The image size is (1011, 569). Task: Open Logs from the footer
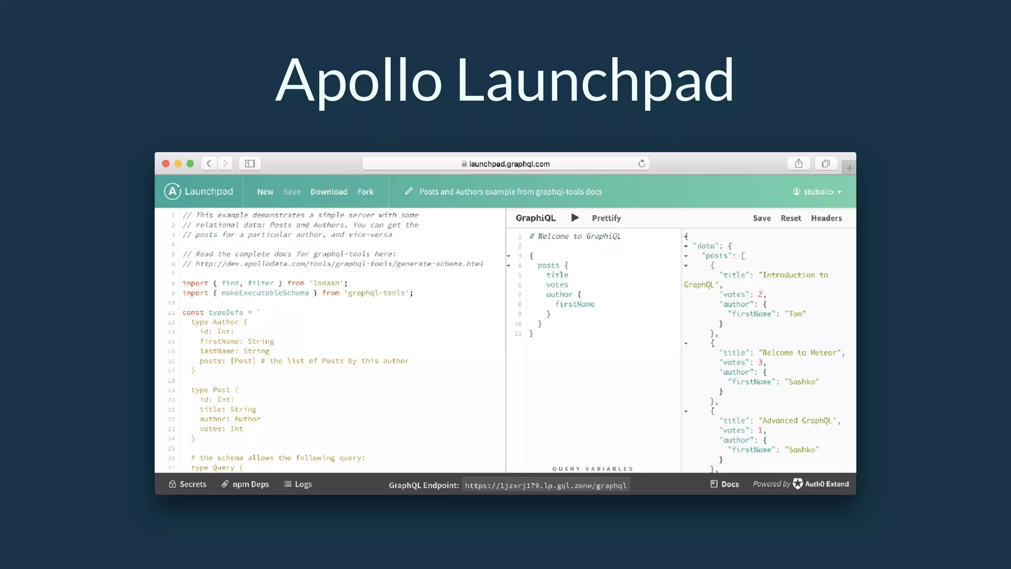point(298,484)
